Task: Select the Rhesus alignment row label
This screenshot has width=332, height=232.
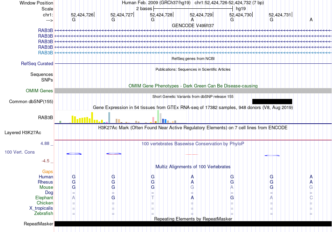Action: pos(45,182)
